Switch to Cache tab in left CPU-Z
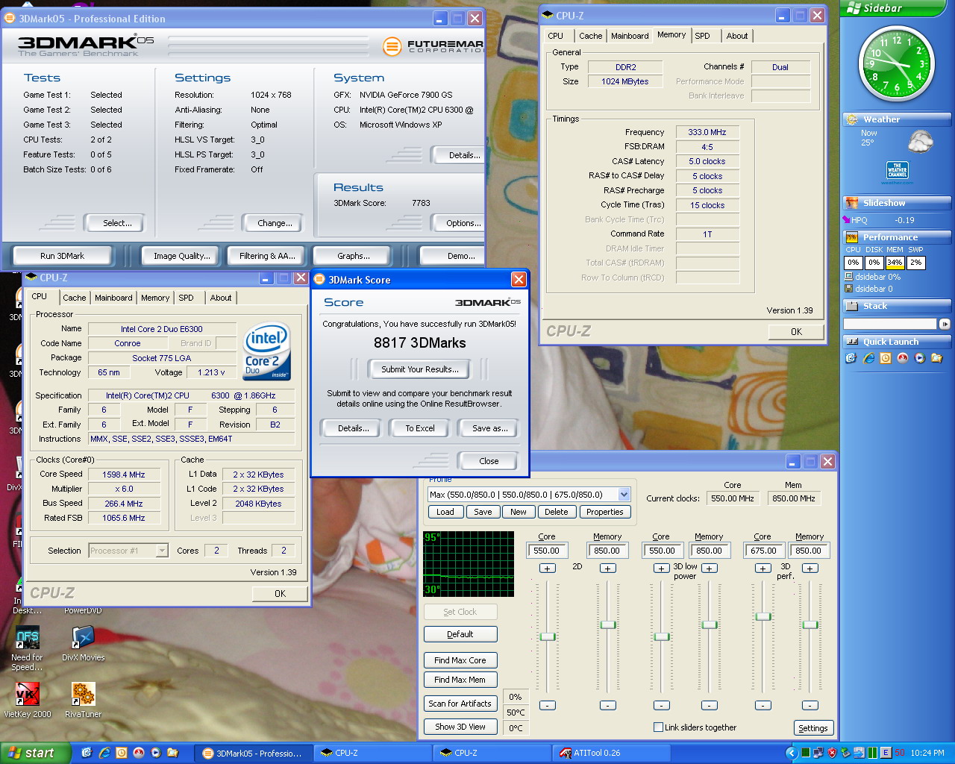955x764 pixels. [x=74, y=298]
